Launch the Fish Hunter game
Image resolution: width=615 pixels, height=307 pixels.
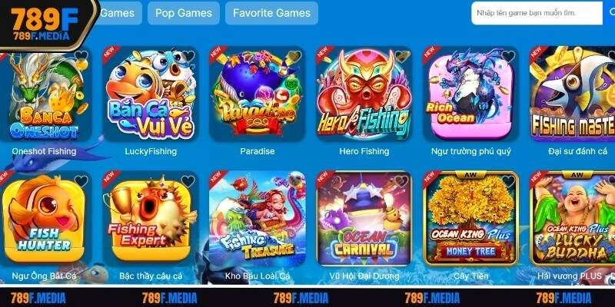[44, 219]
